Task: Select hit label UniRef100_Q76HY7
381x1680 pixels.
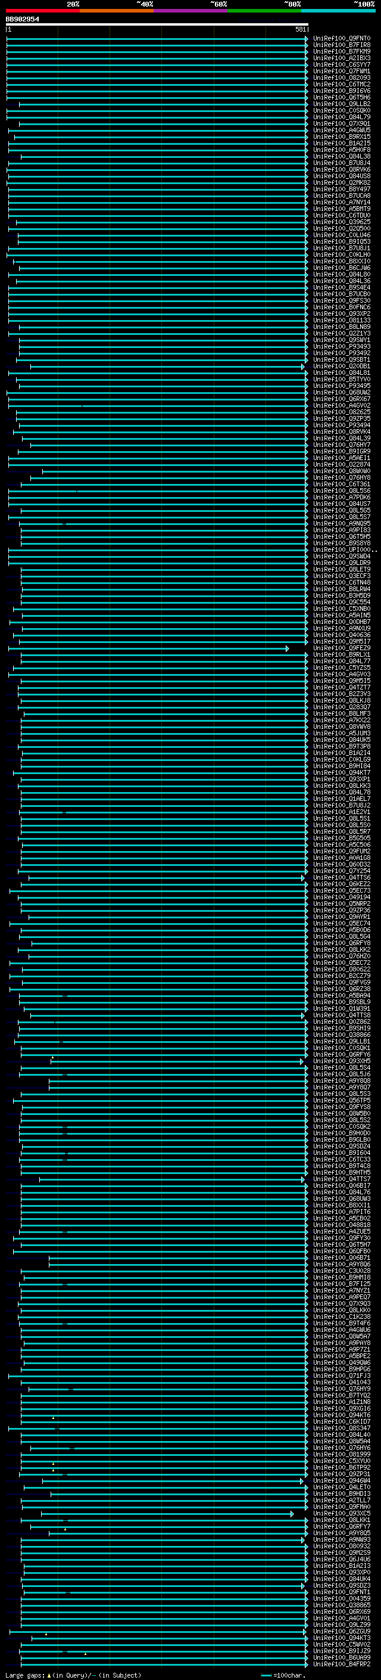Action: click(x=342, y=445)
